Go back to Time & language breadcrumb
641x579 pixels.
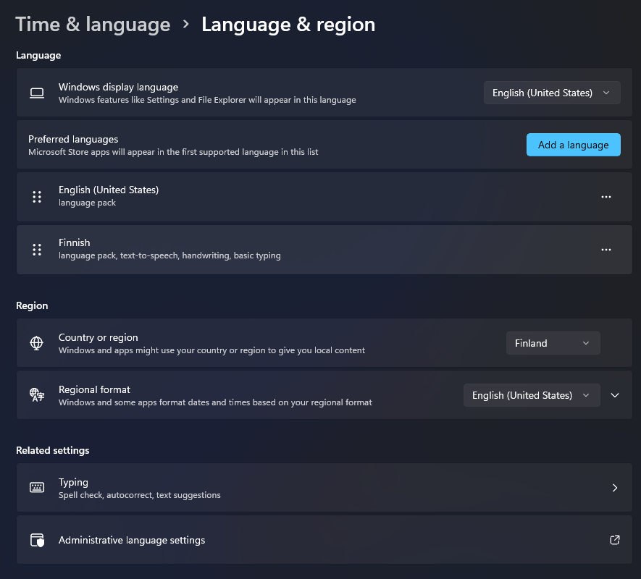93,25
